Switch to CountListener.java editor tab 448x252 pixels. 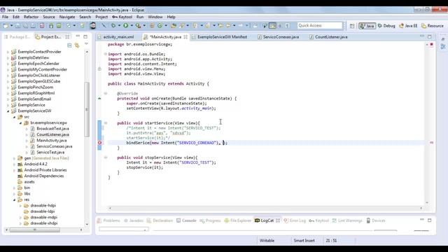click(x=328, y=37)
